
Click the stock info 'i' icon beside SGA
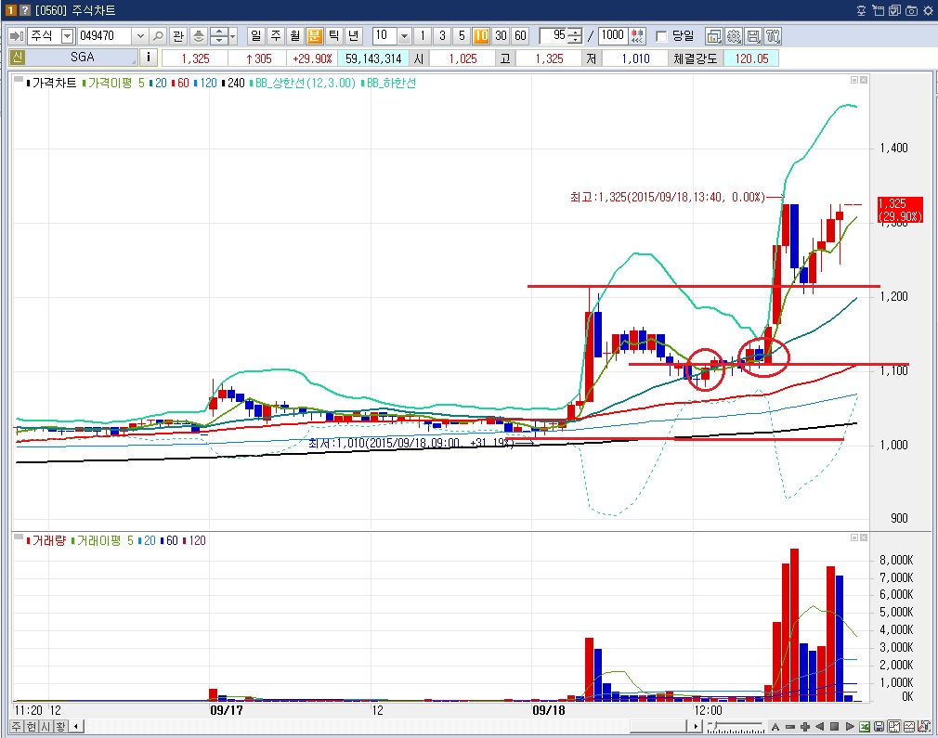point(150,58)
